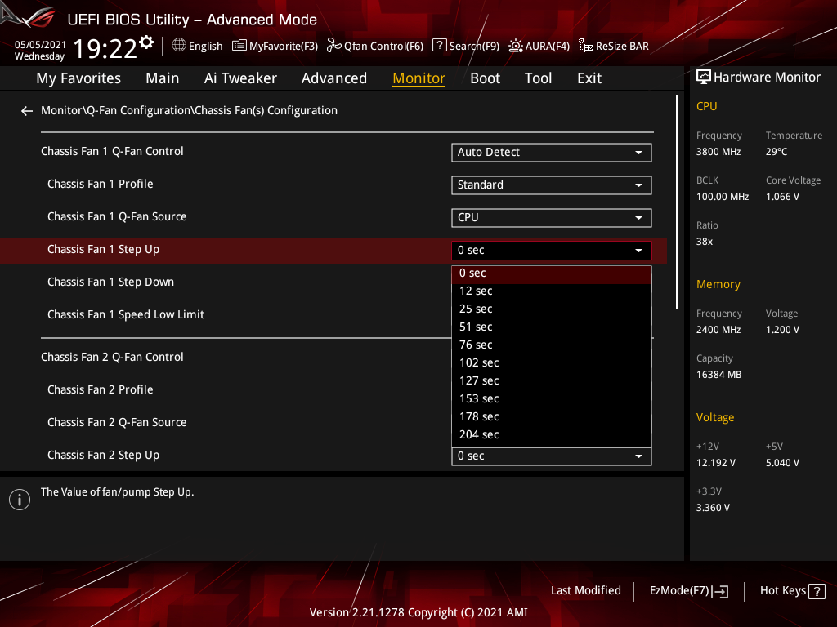Viewport: 837px width, 627px height.
Task: Collapse the Chassis Fan 1 Step Up dropdown
Action: tap(552, 250)
